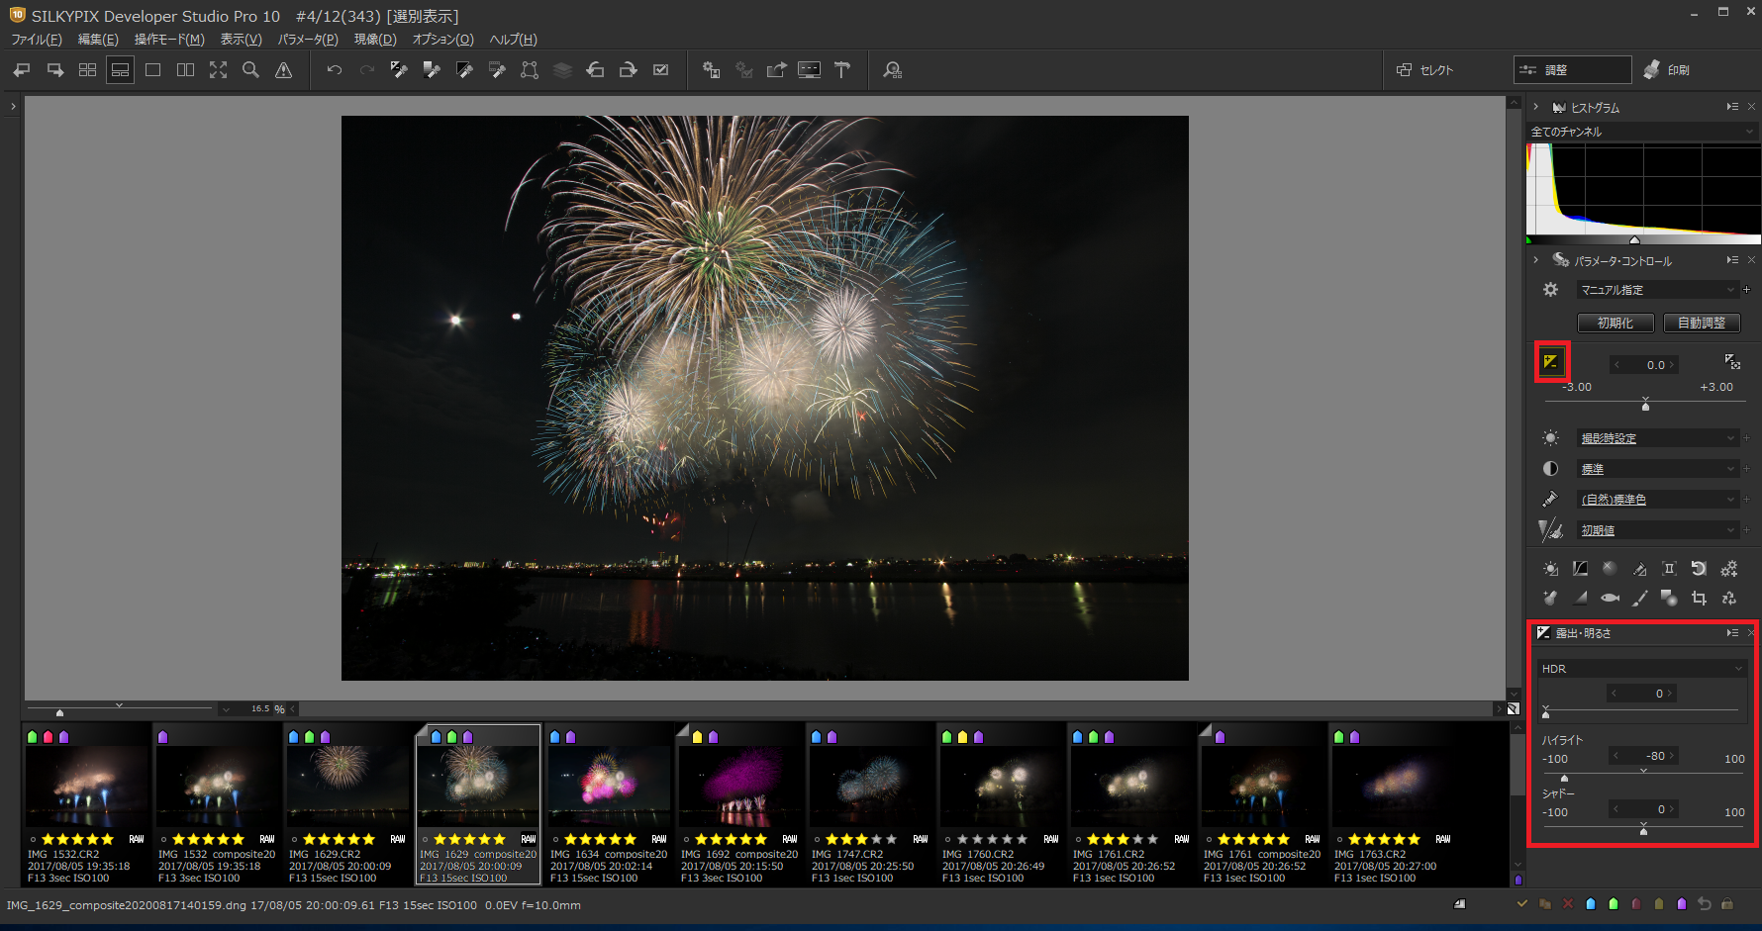1762x931 pixels.
Task: Collapse the ヒストグラム panel chevron
Action: tap(1535, 107)
